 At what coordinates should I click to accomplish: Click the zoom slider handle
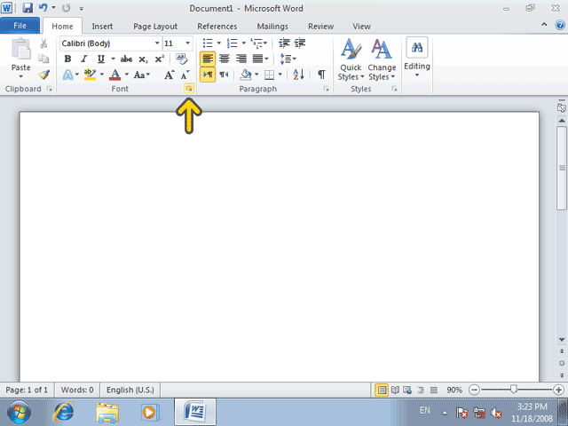coord(513,390)
